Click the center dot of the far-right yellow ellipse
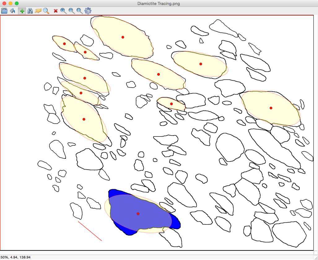Image resolution: width=318 pixels, height=260 pixels. coord(271,108)
